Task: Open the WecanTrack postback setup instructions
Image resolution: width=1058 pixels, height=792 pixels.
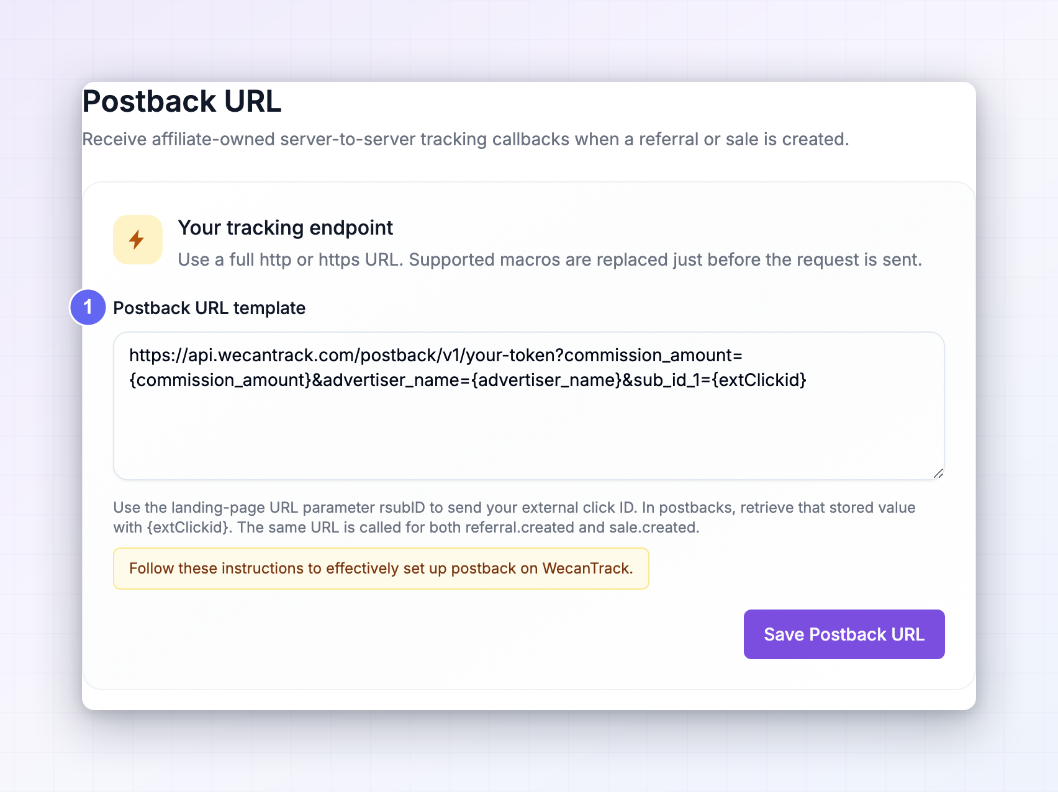Action: (381, 569)
